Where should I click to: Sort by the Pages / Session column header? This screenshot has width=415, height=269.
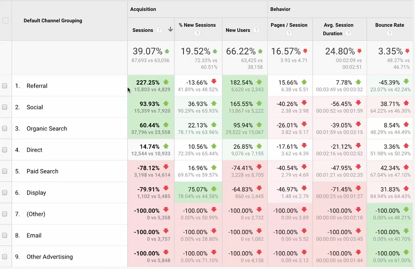click(289, 25)
